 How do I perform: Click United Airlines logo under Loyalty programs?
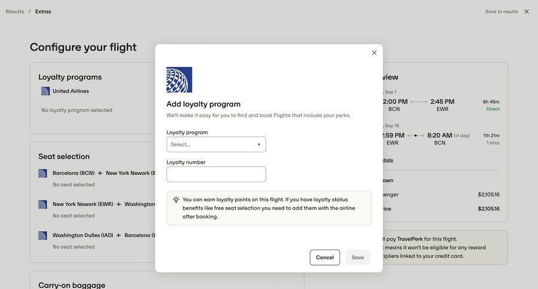[45, 91]
